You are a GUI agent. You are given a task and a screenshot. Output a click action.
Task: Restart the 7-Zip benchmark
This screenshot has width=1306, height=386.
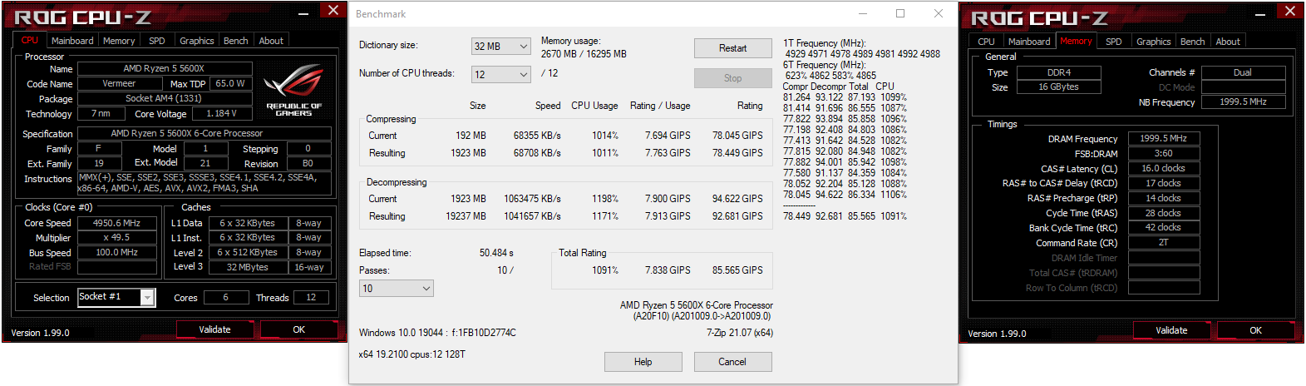click(732, 48)
